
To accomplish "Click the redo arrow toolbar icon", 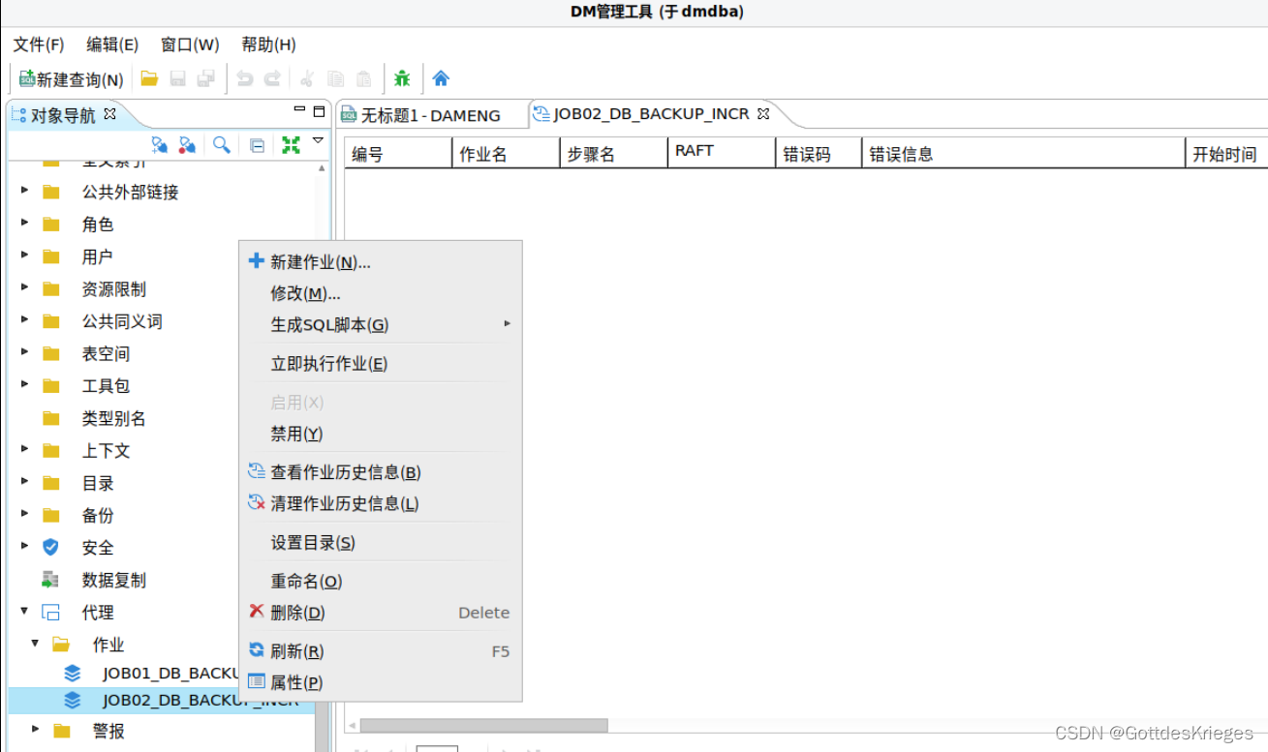I will (x=273, y=78).
